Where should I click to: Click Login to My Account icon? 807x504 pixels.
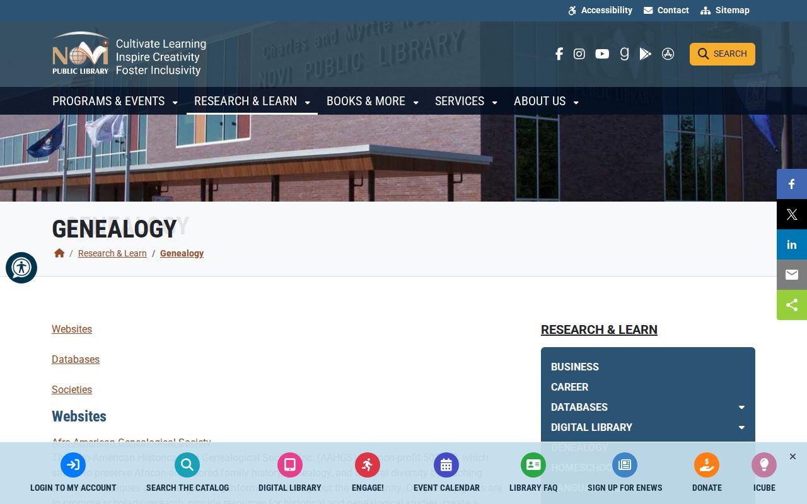[x=73, y=465]
